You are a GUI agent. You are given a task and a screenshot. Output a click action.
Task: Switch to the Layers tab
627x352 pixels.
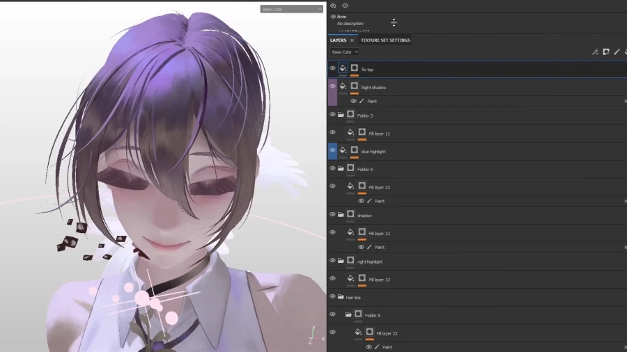[x=339, y=40]
